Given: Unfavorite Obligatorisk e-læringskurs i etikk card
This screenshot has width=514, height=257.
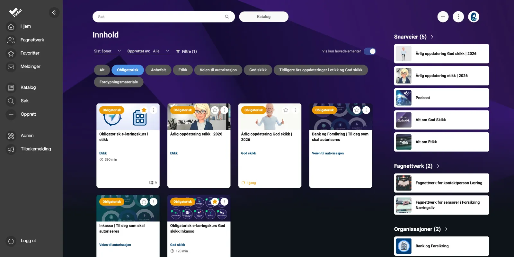Looking at the screenshot, I should pos(144,110).
